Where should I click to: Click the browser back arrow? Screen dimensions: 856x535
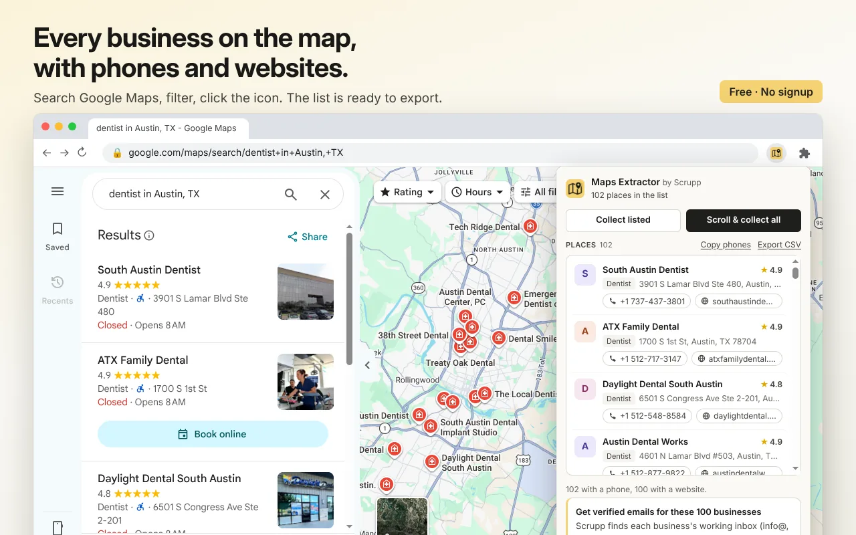pos(47,152)
